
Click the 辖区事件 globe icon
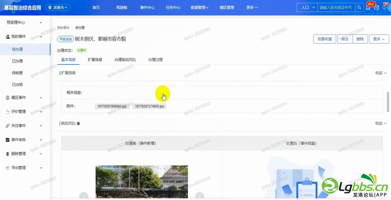[x=8, y=98]
